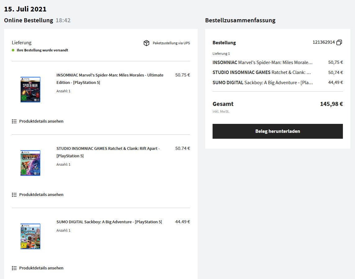The width and height of the screenshot is (355, 279).
Task: Click the green shipped status dot
Action: point(13,50)
